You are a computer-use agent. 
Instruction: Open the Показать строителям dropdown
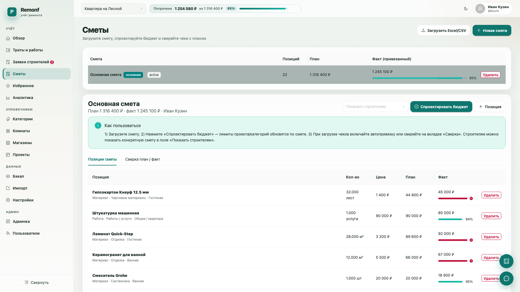[x=375, y=107]
